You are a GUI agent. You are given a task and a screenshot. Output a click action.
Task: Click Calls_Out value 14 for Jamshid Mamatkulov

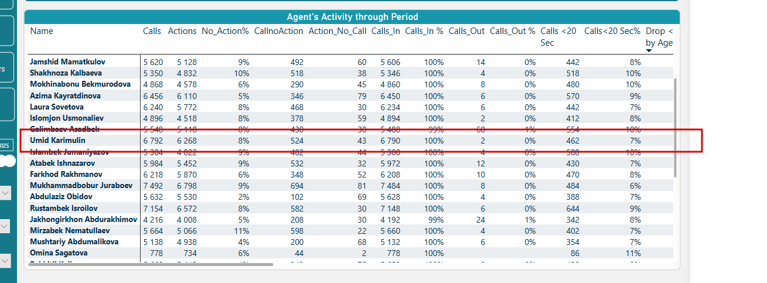pyautogui.click(x=480, y=62)
